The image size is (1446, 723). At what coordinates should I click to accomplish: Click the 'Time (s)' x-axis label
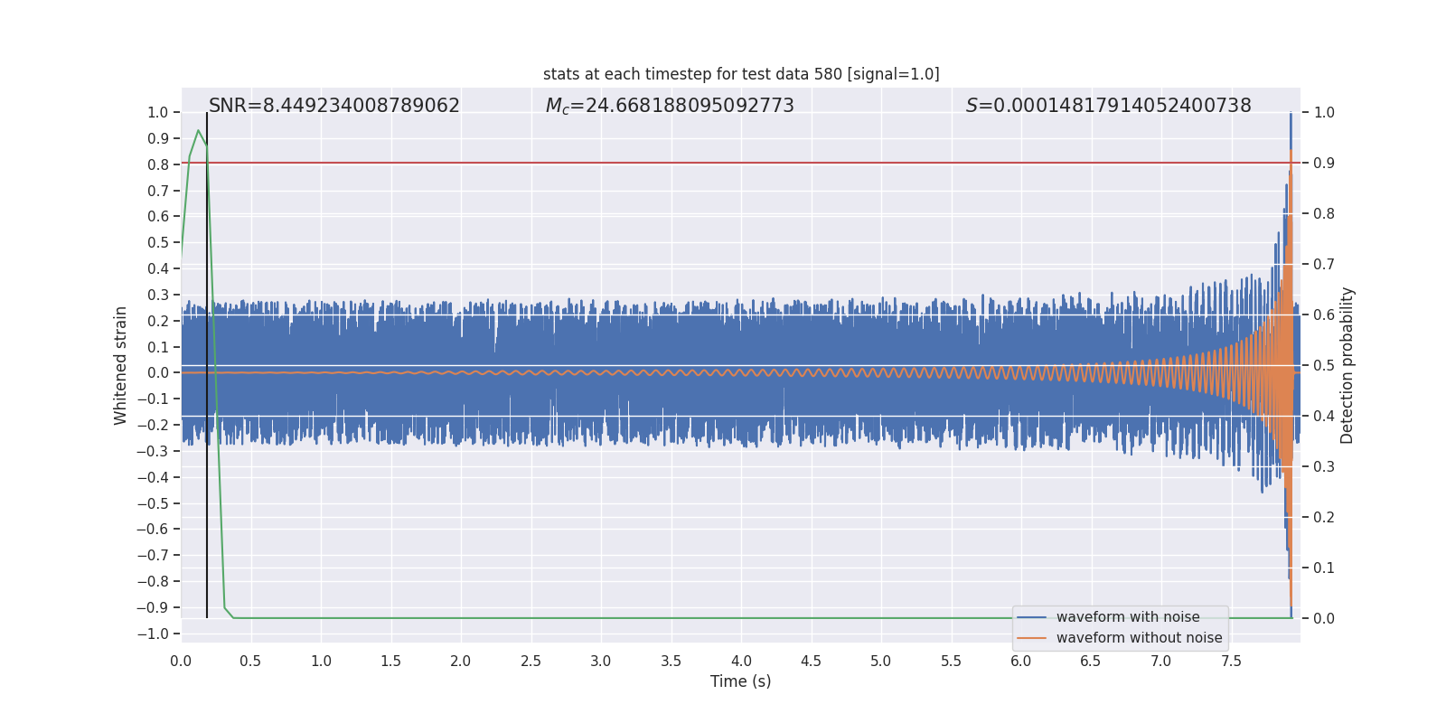tap(740, 681)
